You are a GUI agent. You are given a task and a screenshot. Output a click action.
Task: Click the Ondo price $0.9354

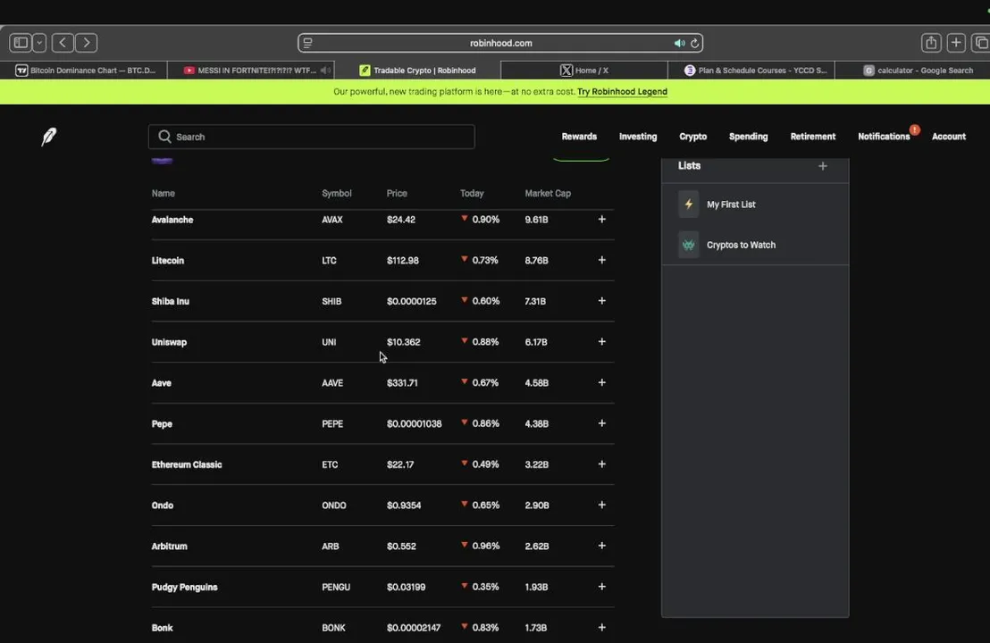pos(404,505)
